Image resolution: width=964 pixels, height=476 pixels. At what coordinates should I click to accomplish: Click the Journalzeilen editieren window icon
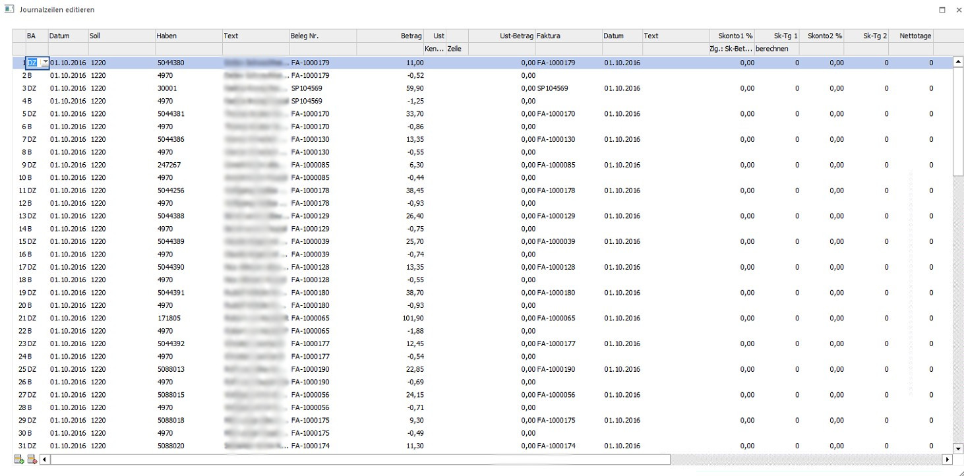point(9,10)
